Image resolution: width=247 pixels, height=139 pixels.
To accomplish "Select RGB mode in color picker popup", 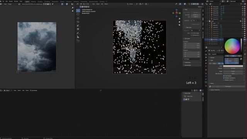I will tap(227, 56).
